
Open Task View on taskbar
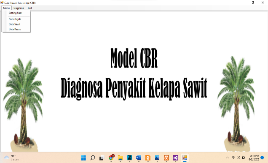tap(102, 158)
